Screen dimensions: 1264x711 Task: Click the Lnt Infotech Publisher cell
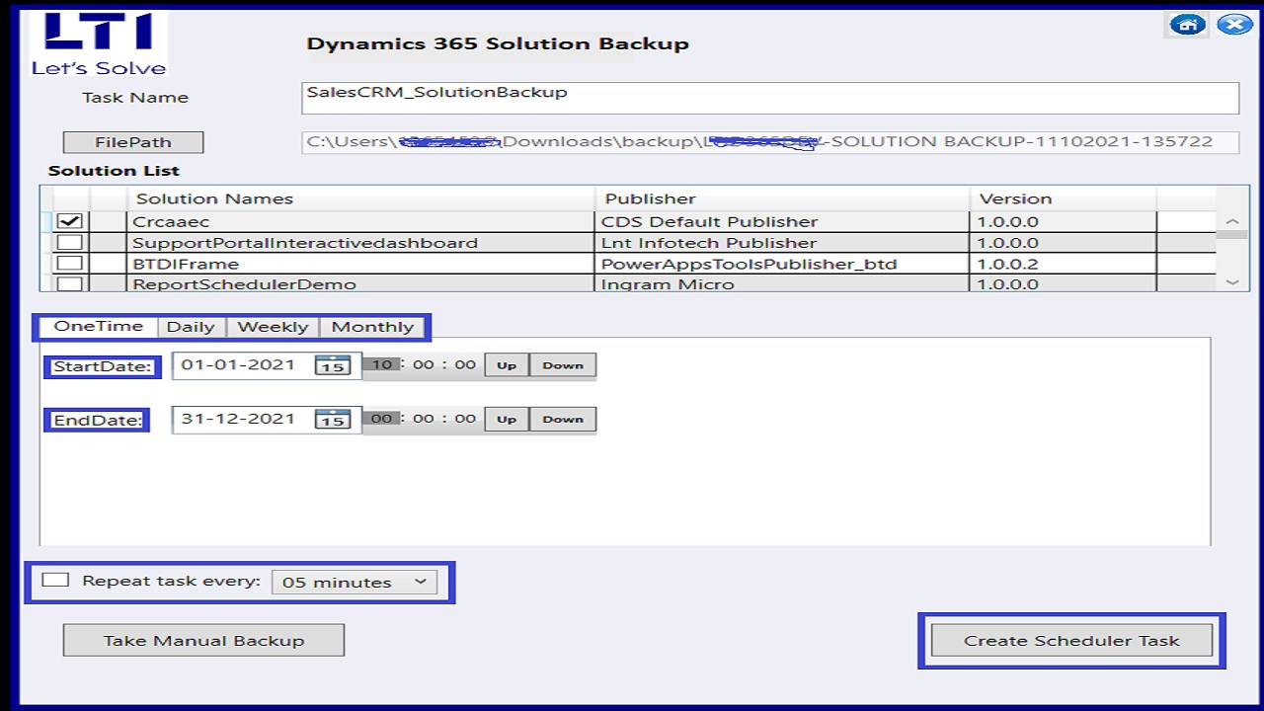click(783, 242)
